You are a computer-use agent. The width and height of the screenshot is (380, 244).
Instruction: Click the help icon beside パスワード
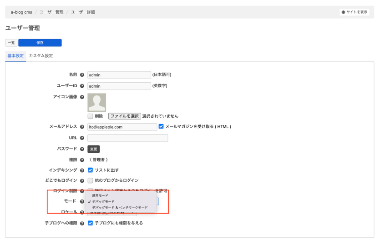coord(82,149)
